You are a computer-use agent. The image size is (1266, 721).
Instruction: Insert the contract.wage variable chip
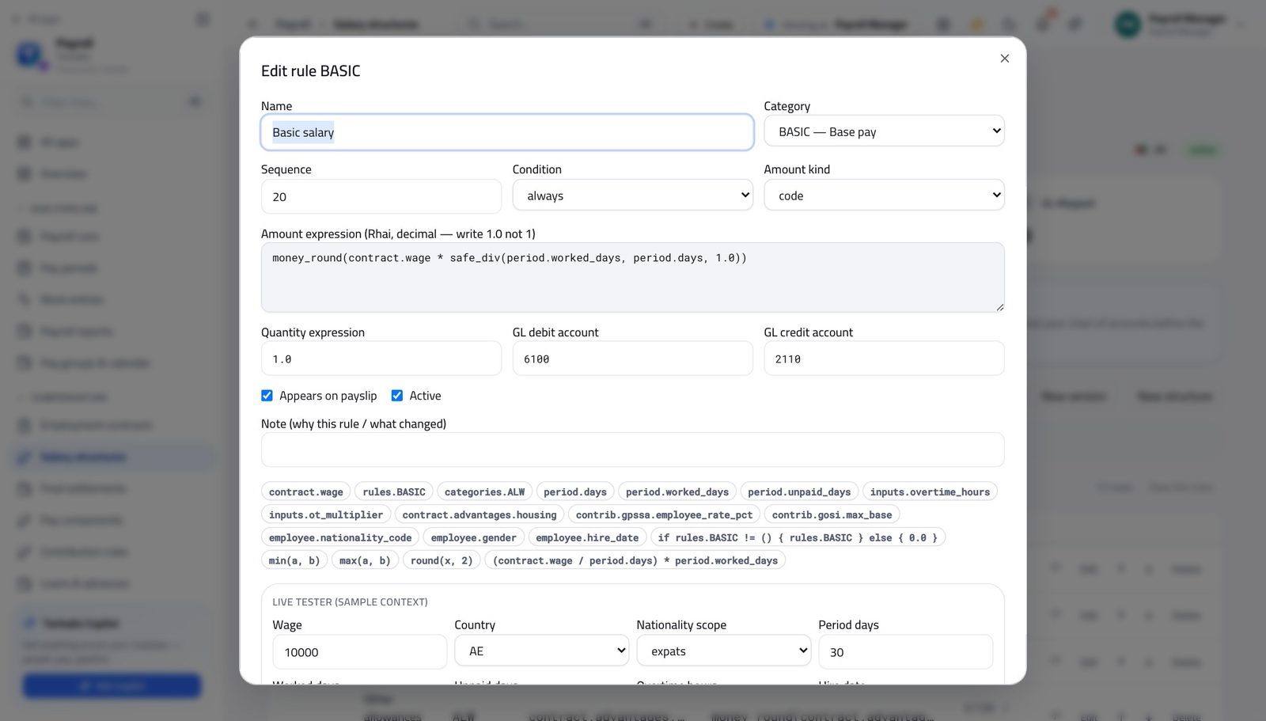coord(306,492)
